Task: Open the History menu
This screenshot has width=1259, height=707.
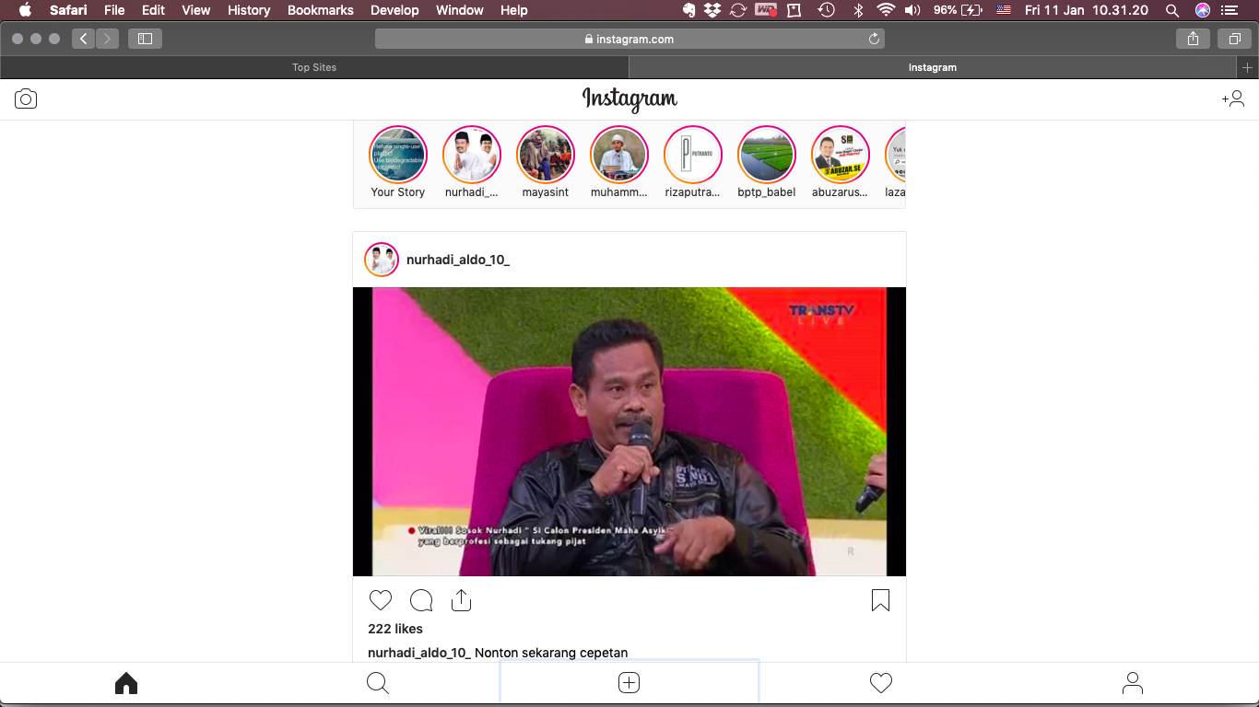Action: pos(249,10)
